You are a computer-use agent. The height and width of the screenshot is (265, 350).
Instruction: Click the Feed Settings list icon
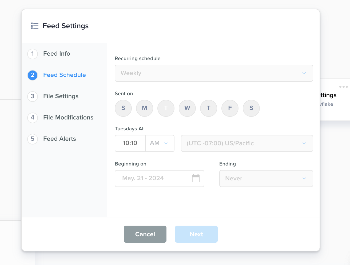pyautogui.click(x=35, y=26)
